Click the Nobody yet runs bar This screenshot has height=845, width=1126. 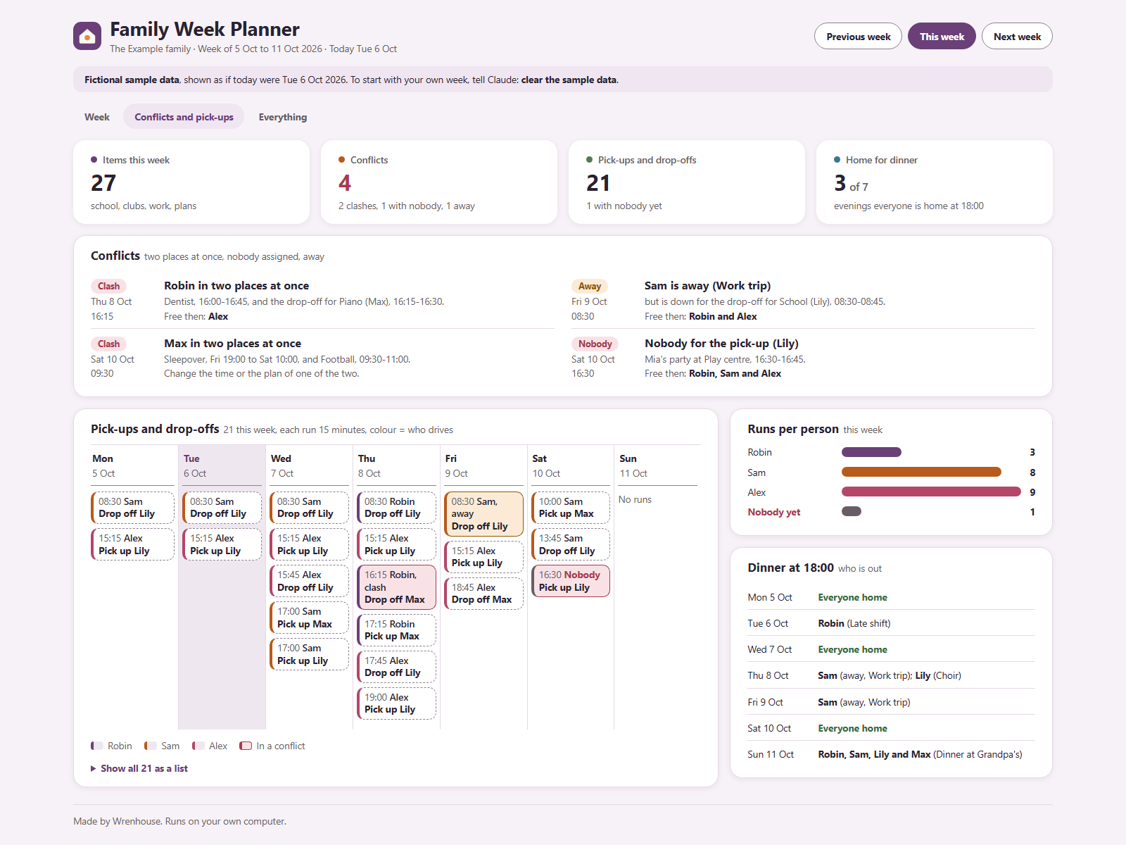tap(852, 511)
